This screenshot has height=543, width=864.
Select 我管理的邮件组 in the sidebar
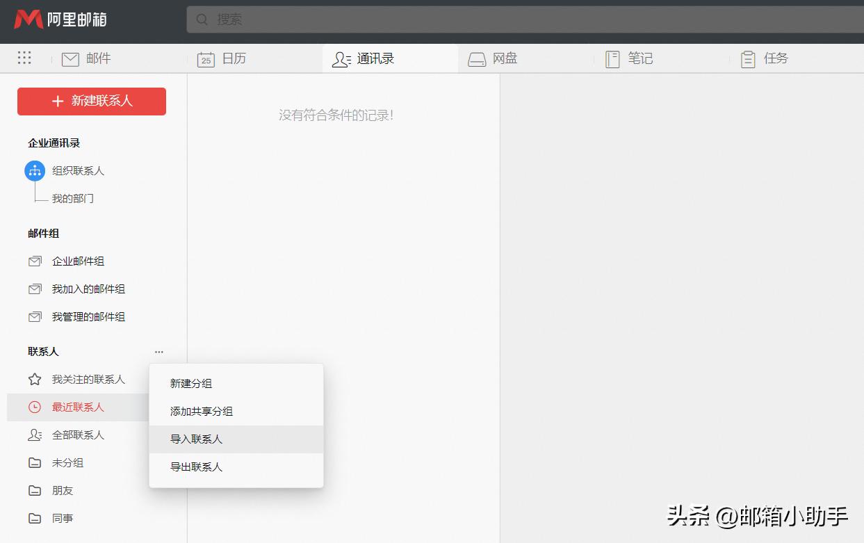86,316
